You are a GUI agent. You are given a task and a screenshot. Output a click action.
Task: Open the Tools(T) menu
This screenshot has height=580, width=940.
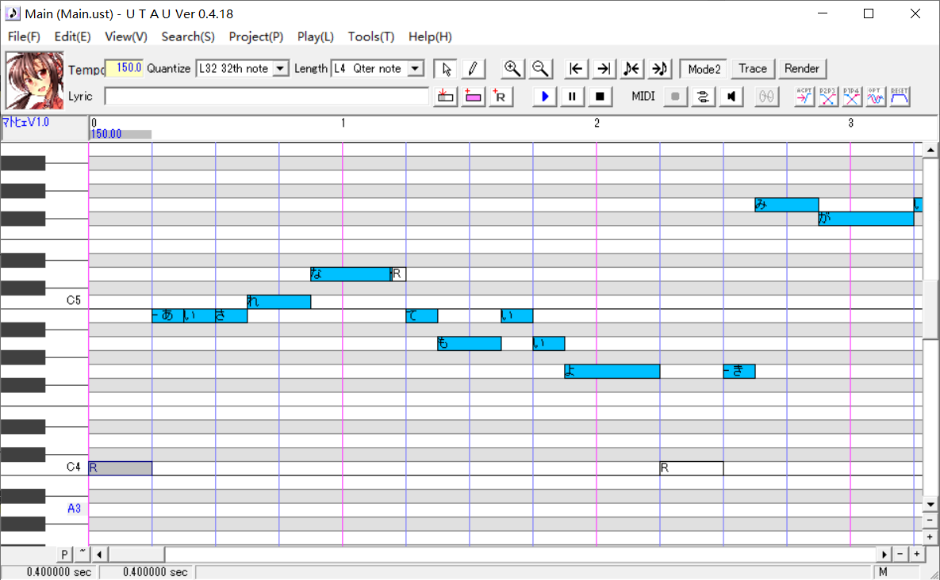370,36
